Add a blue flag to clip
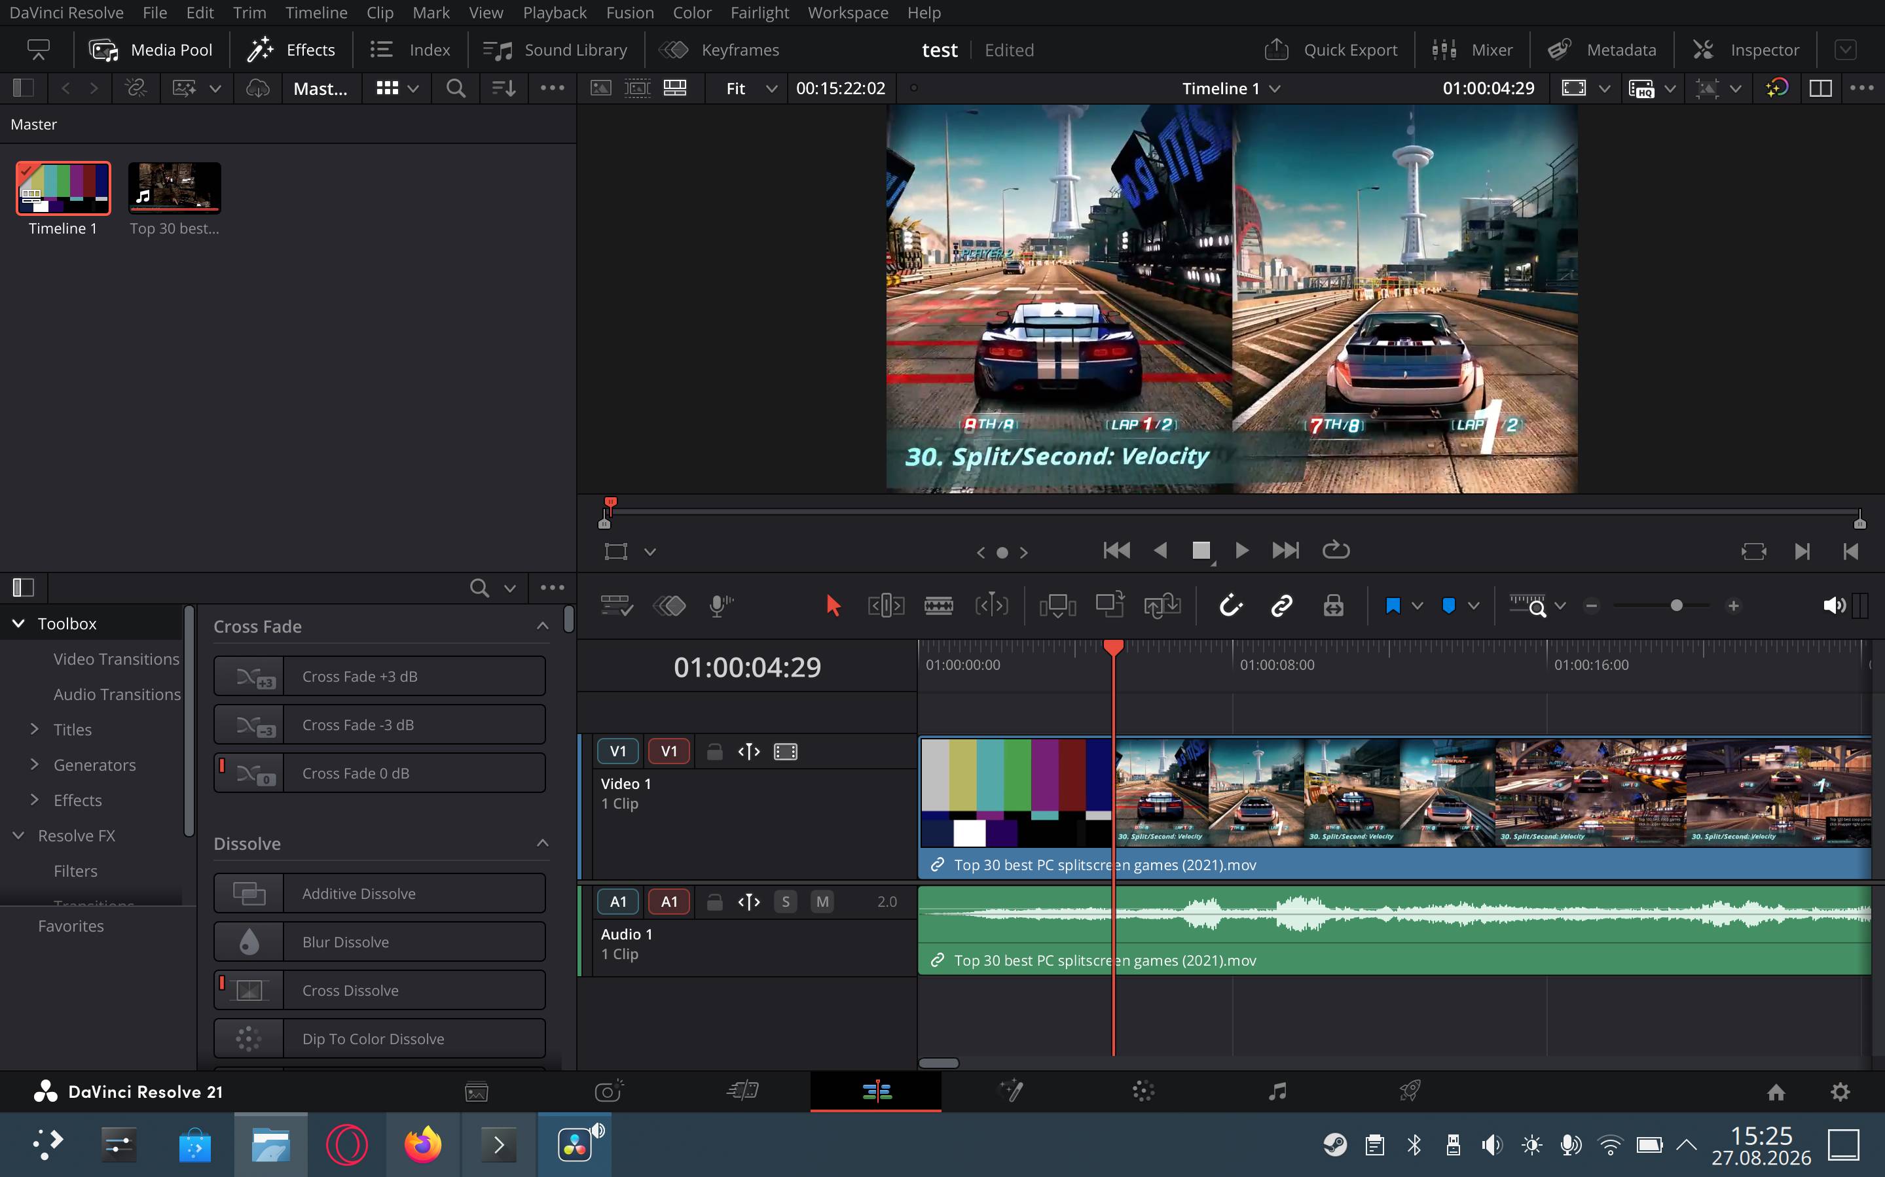 [1393, 606]
